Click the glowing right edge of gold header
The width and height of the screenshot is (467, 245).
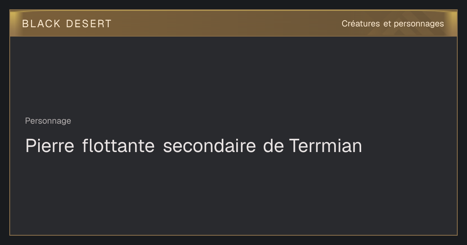[x=451, y=23]
